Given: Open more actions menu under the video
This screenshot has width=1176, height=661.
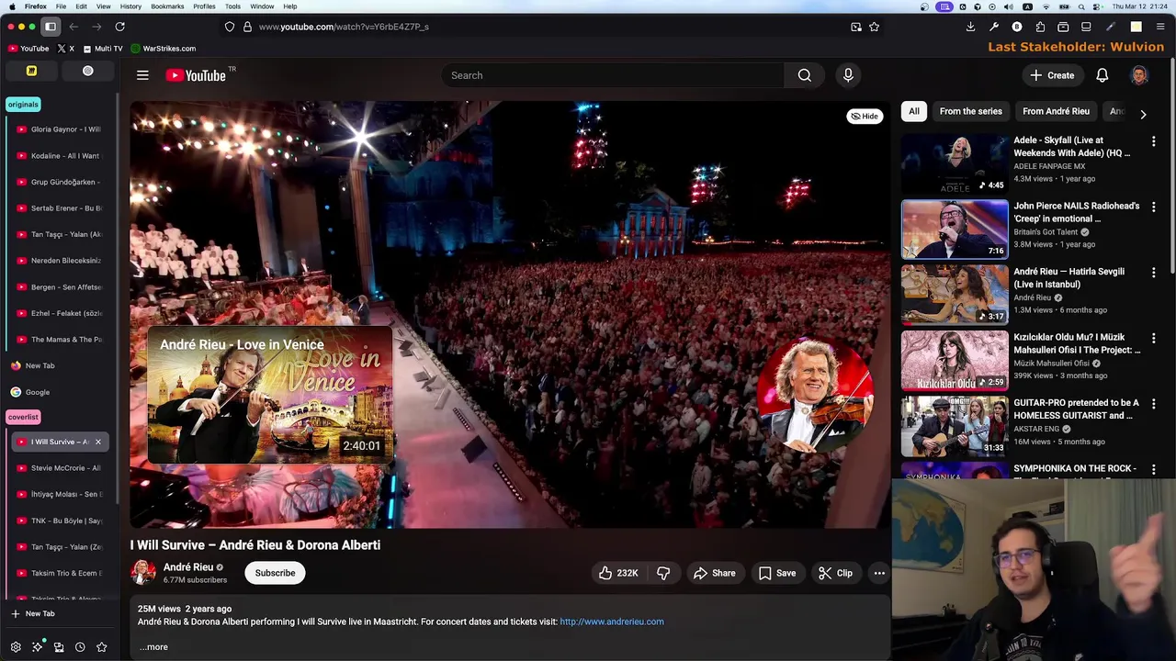Looking at the screenshot, I should point(879,573).
